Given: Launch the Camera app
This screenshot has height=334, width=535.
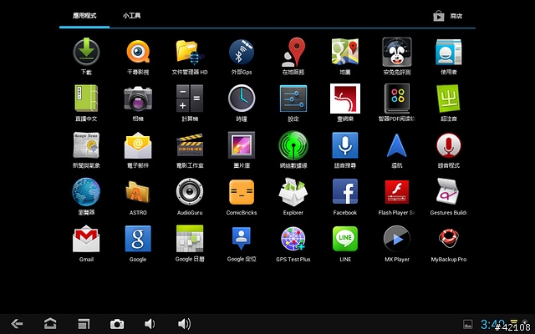Looking at the screenshot, I should point(138,99).
